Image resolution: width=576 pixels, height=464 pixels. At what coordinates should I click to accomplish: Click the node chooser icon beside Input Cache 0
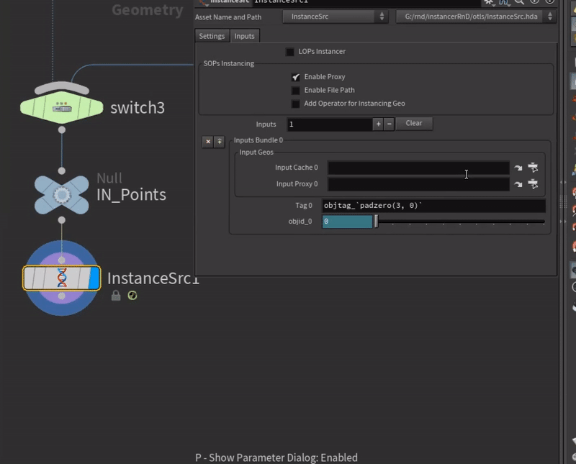533,167
